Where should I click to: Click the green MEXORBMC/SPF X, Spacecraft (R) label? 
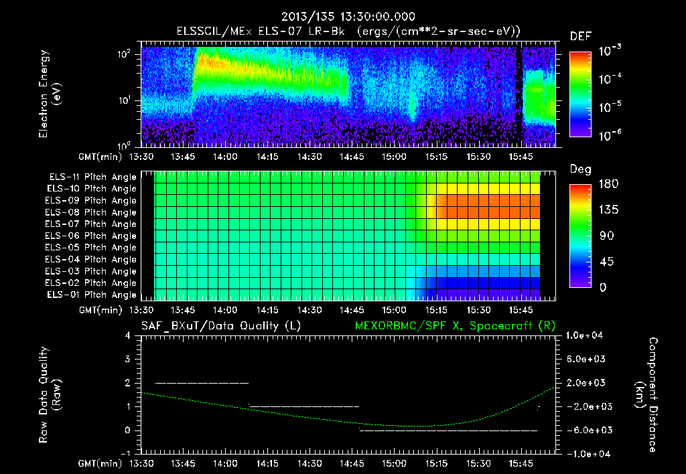point(455,326)
